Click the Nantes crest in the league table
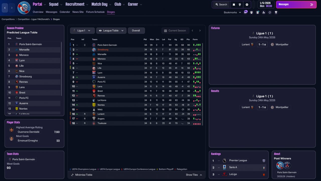Image resolution: width=321 pixels, height=181 pixels. 94,105
